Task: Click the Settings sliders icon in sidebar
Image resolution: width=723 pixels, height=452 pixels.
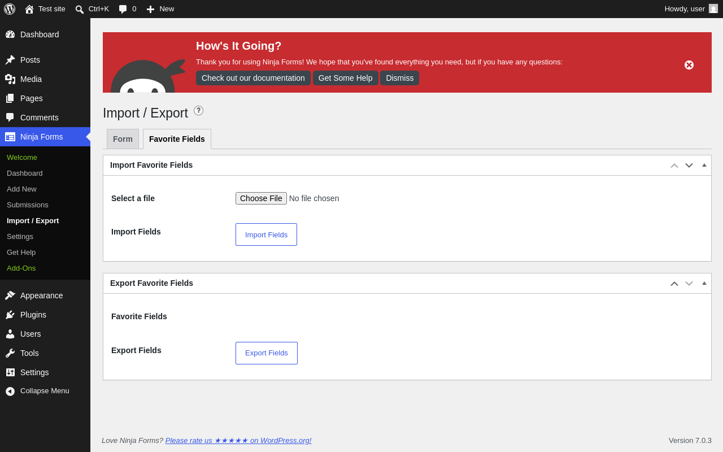Action: 10,372
